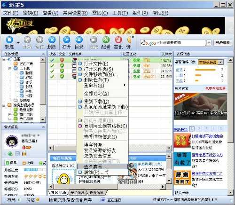Collapse the 迅雷 root tree node

pos(4,59)
